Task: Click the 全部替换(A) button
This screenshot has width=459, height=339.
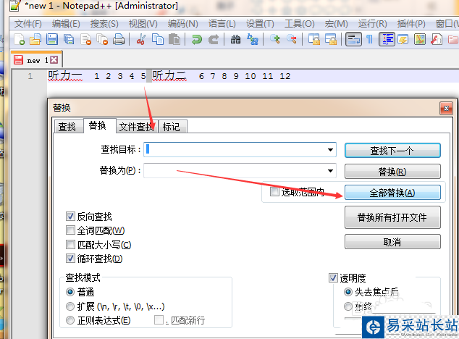Action: tap(392, 193)
